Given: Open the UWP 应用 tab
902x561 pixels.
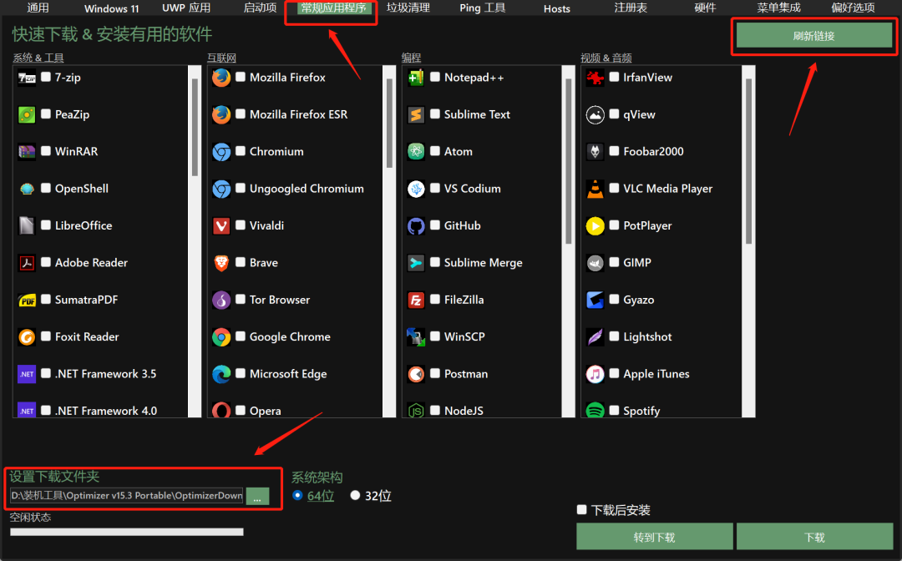Looking at the screenshot, I should [x=185, y=8].
